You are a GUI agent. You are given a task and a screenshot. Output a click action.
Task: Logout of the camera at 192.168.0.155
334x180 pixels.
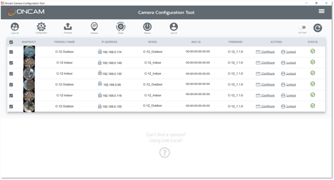click(x=288, y=106)
